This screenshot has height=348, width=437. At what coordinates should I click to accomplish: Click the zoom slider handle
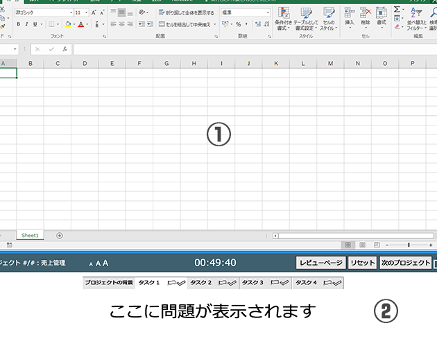tap(409, 245)
